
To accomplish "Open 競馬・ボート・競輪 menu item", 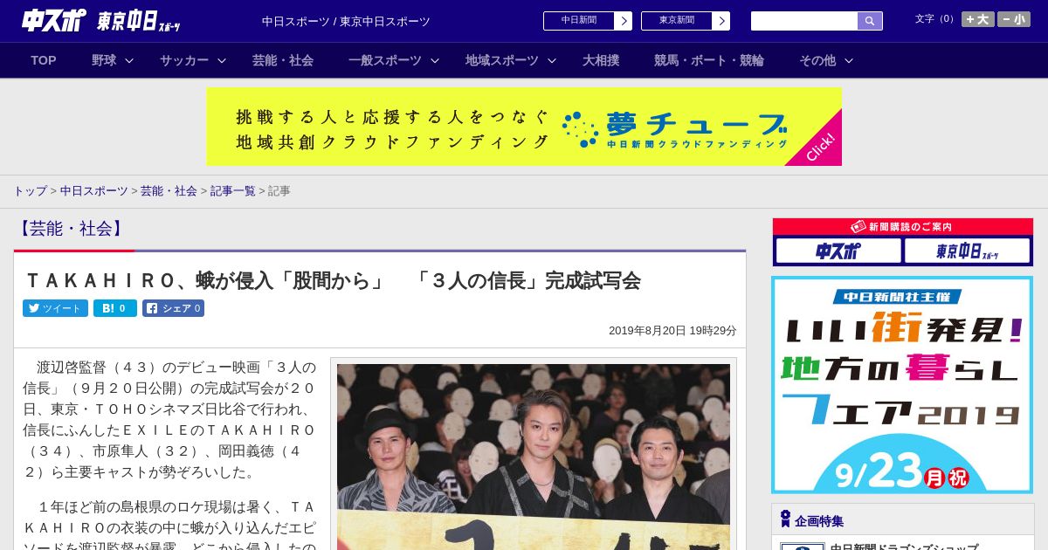I will [709, 60].
